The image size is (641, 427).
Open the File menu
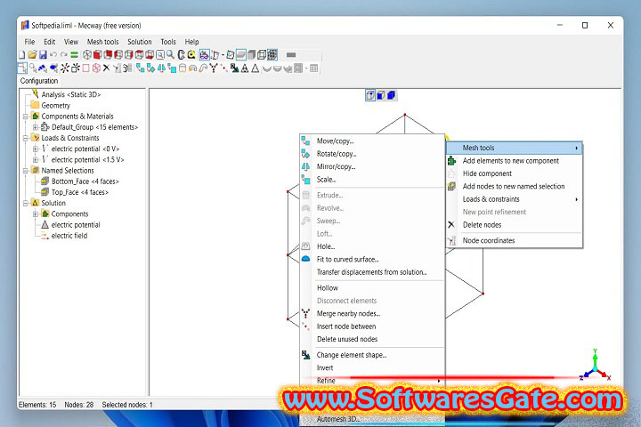click(x=29, y=42)
